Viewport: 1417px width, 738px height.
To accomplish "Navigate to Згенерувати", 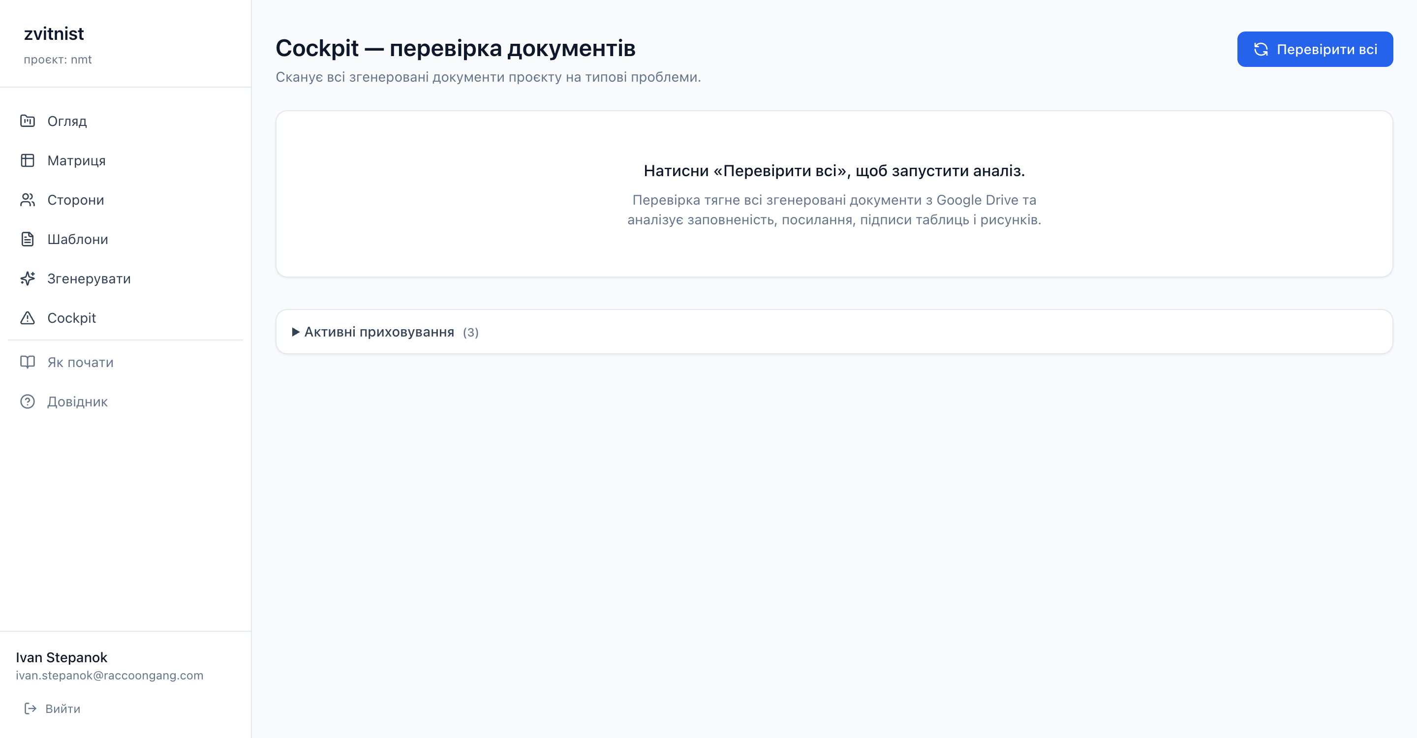I will (125, 279).
